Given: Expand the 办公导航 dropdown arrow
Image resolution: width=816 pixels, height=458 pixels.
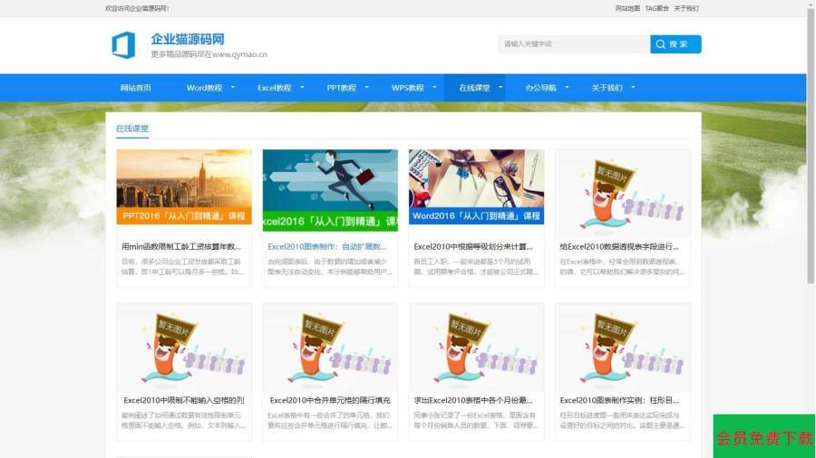Looking at the screenshot, I should [x=567, y=87].
